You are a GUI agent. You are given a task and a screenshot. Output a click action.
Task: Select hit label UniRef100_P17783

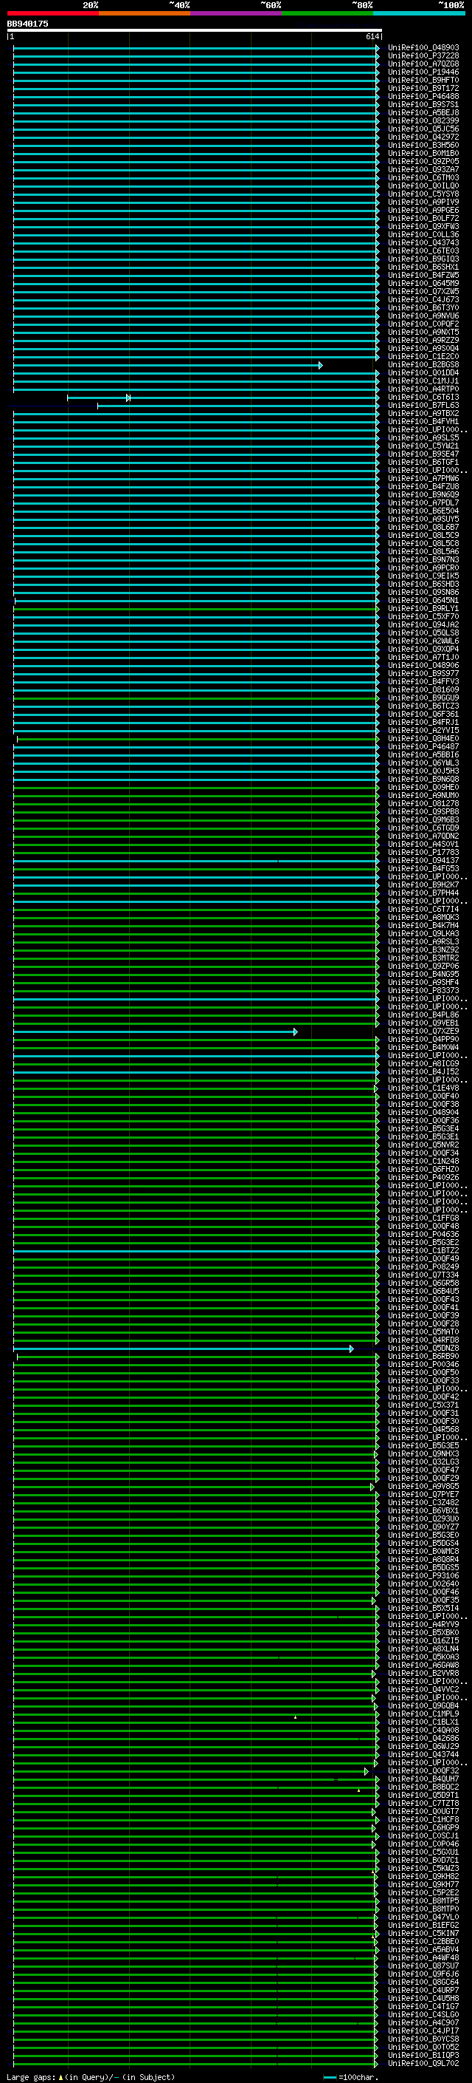coord(423,852)
